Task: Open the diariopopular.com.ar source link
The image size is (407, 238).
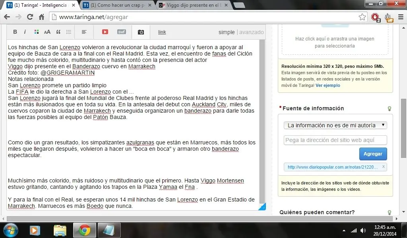Action: [x=333, y=167]
